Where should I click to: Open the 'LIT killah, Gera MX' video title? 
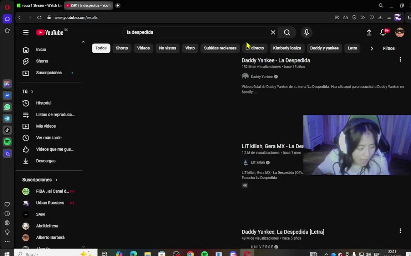tap(273, 146)
